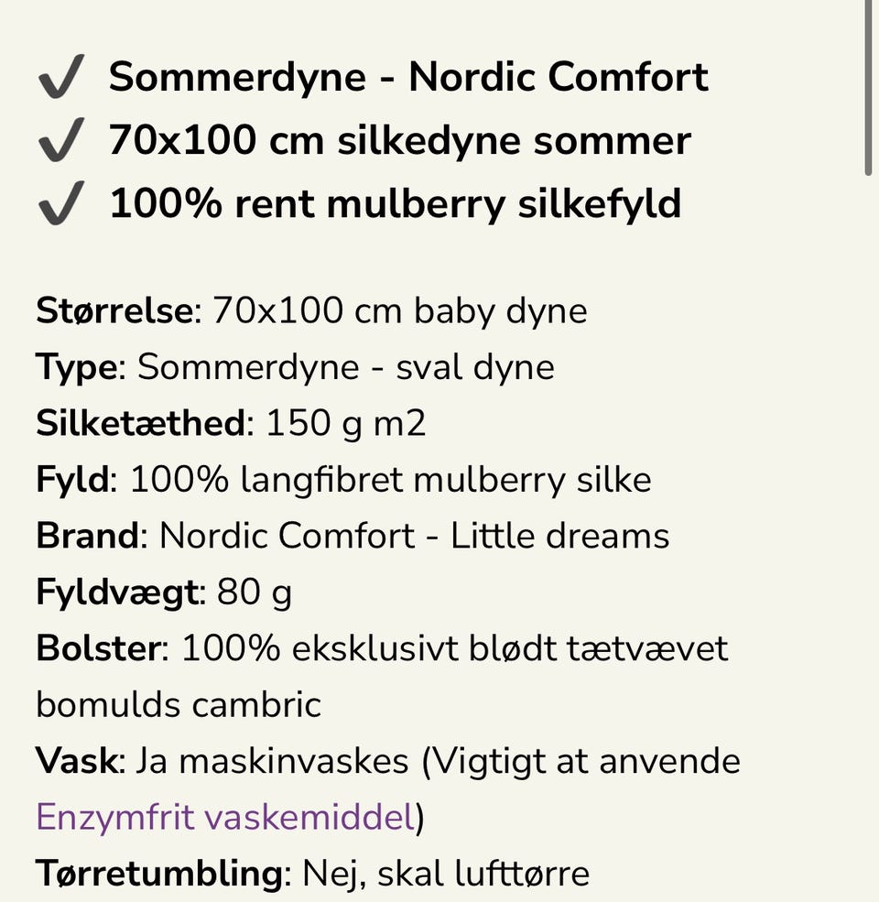The image size is (879, 902).
Task: Click the checkmark beside 100% rent mulberry silkefyld
Action: [61, 203]
